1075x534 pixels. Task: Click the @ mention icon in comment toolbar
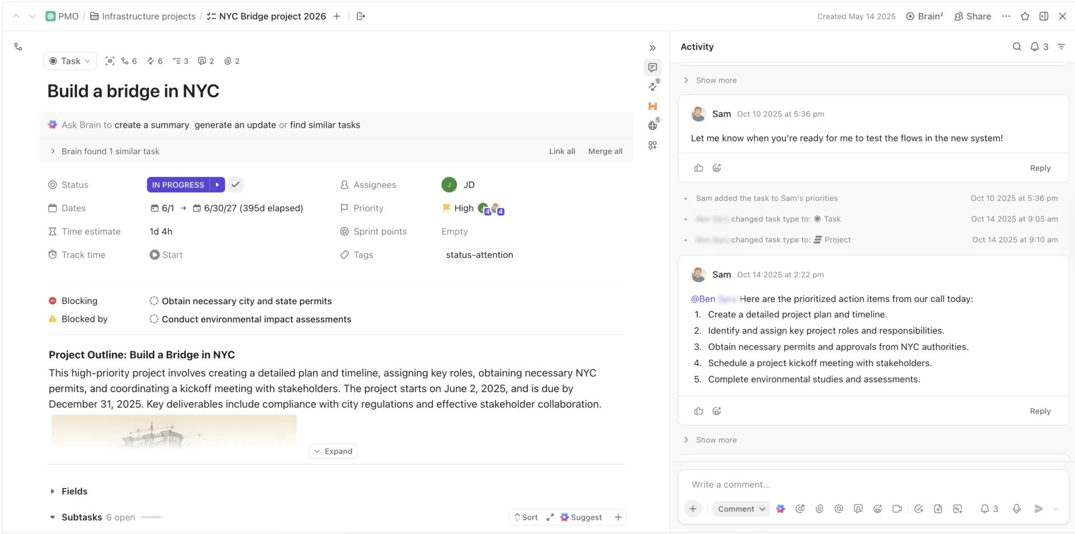point(838,509)
